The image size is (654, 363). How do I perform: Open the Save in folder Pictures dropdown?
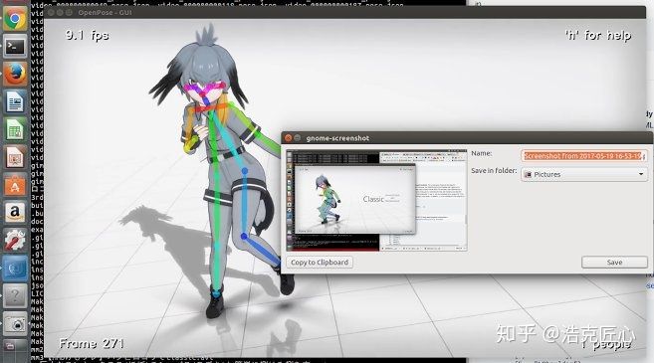coord(584,174)
